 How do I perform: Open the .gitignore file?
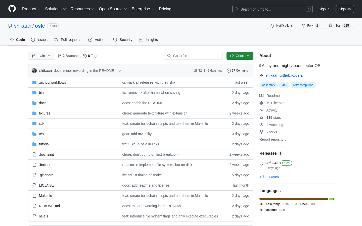click(x=46, y=175)
